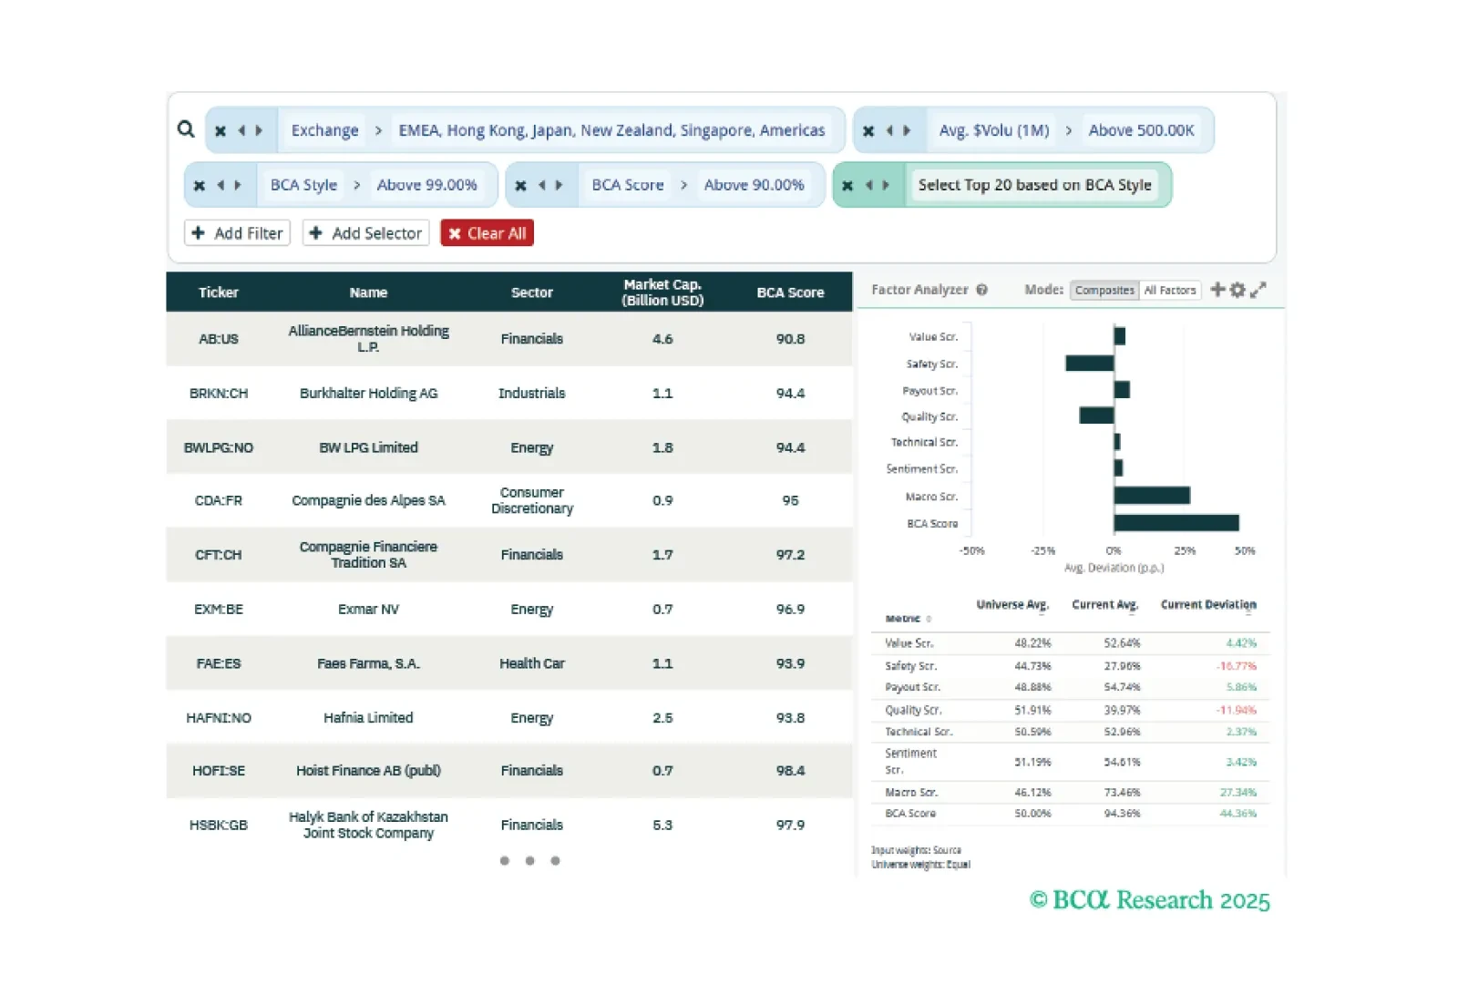Sort table by BCA Score column
This screenshot has width=1458, height=985.
(x=790, y=292)
